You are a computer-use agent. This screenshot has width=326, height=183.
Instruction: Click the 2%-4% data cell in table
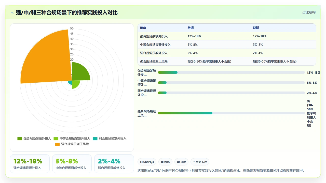click(193, 53)
